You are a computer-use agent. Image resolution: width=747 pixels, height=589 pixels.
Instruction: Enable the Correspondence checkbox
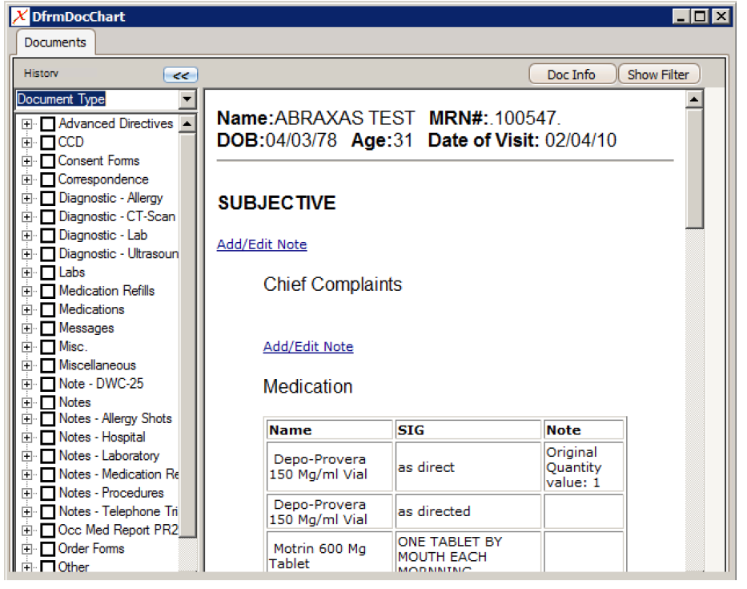point(48,180)
